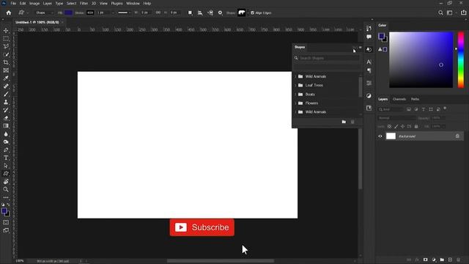This screenshot has width=469, height=264.
Task: Open path alignment options
Action: click(200, 13)
